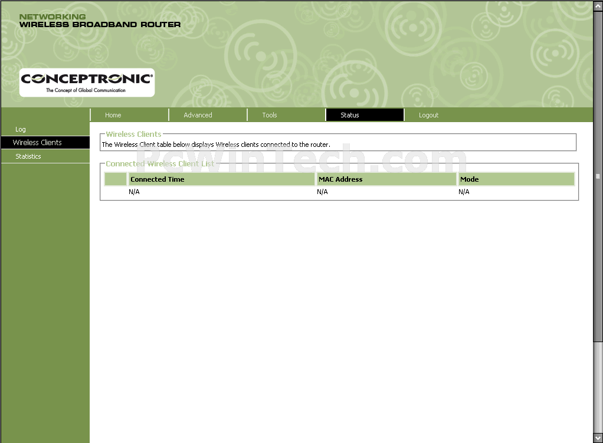
Task: Click the Wireless Broadband Router title text
Action: [100, 25]
